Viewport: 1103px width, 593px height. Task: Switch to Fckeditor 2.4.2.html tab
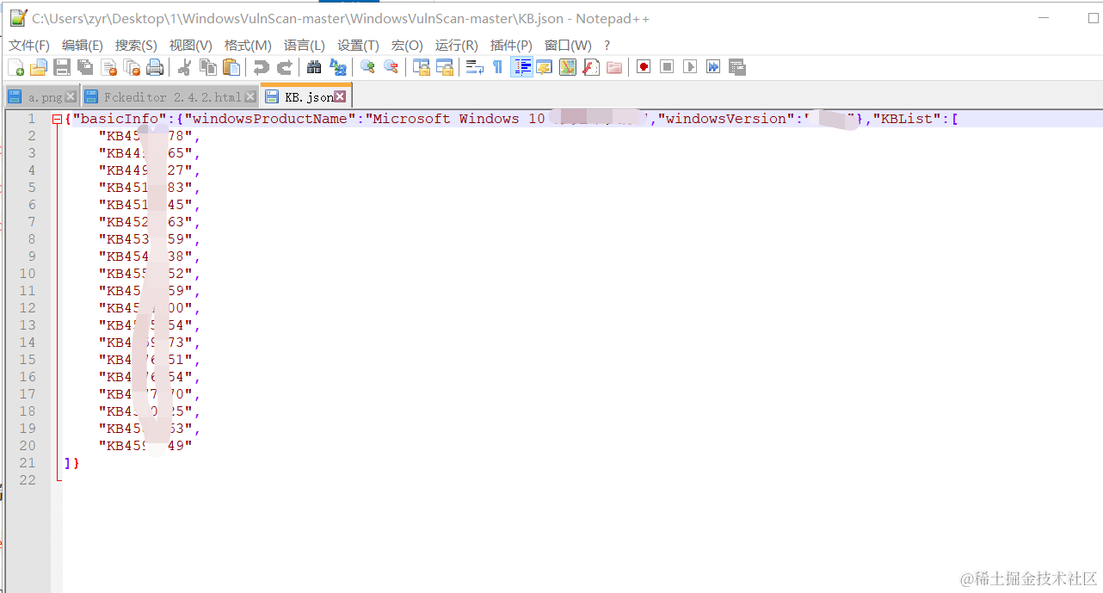172,97
